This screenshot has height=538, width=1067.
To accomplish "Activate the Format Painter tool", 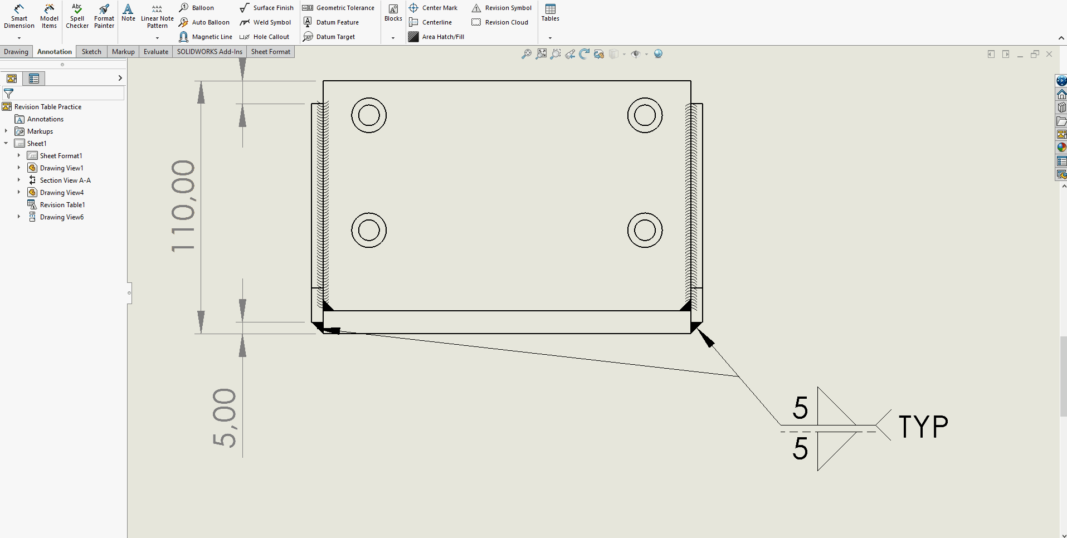I will point(104,16).
